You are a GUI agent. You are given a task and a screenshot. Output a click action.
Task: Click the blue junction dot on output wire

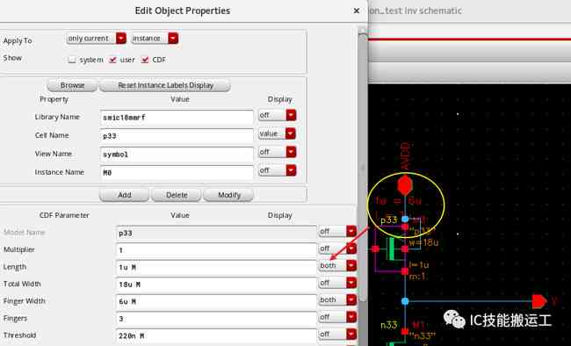405,301
